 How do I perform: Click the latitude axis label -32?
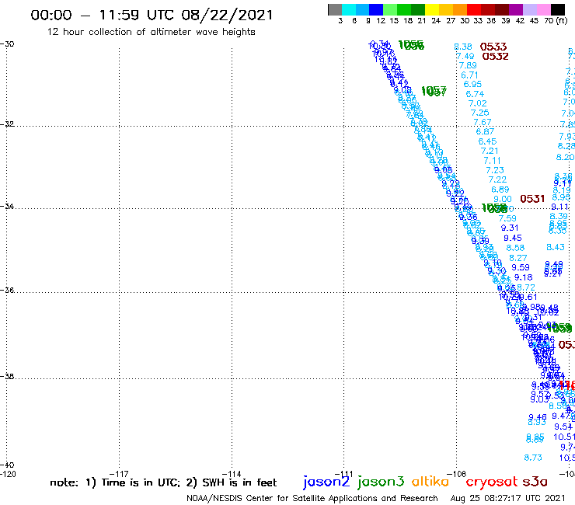(7, 124)
